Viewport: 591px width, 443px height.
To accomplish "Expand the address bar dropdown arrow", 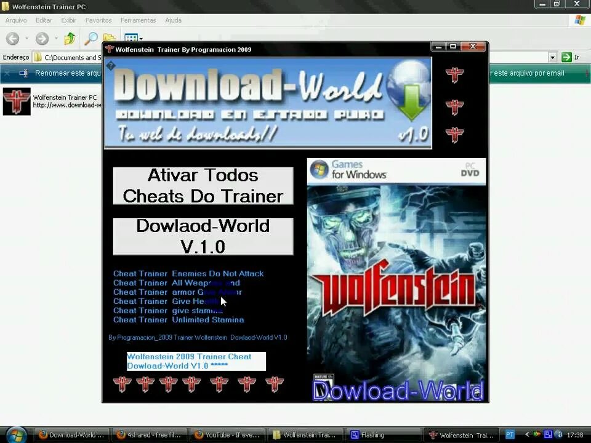I will (552, 57).
